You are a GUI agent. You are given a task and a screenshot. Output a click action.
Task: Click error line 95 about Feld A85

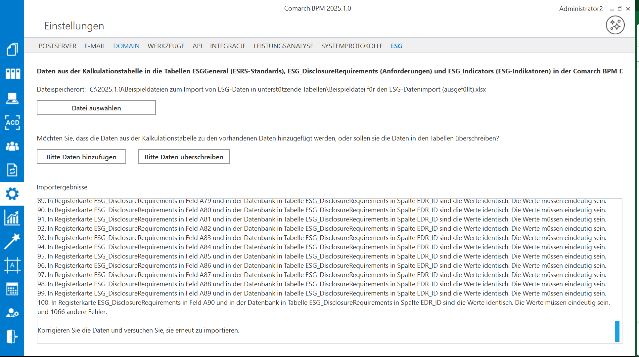coord(322,256)
